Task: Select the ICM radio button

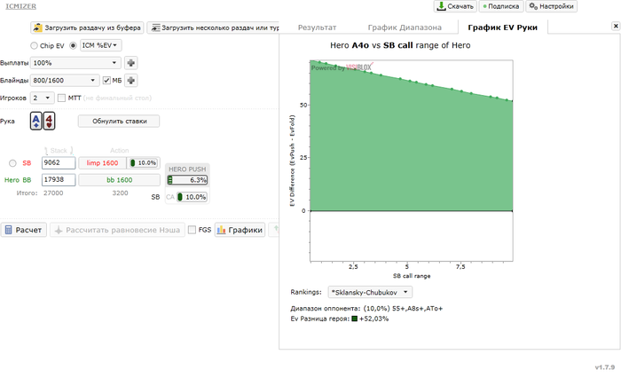Action: click(x=73, y=45)
